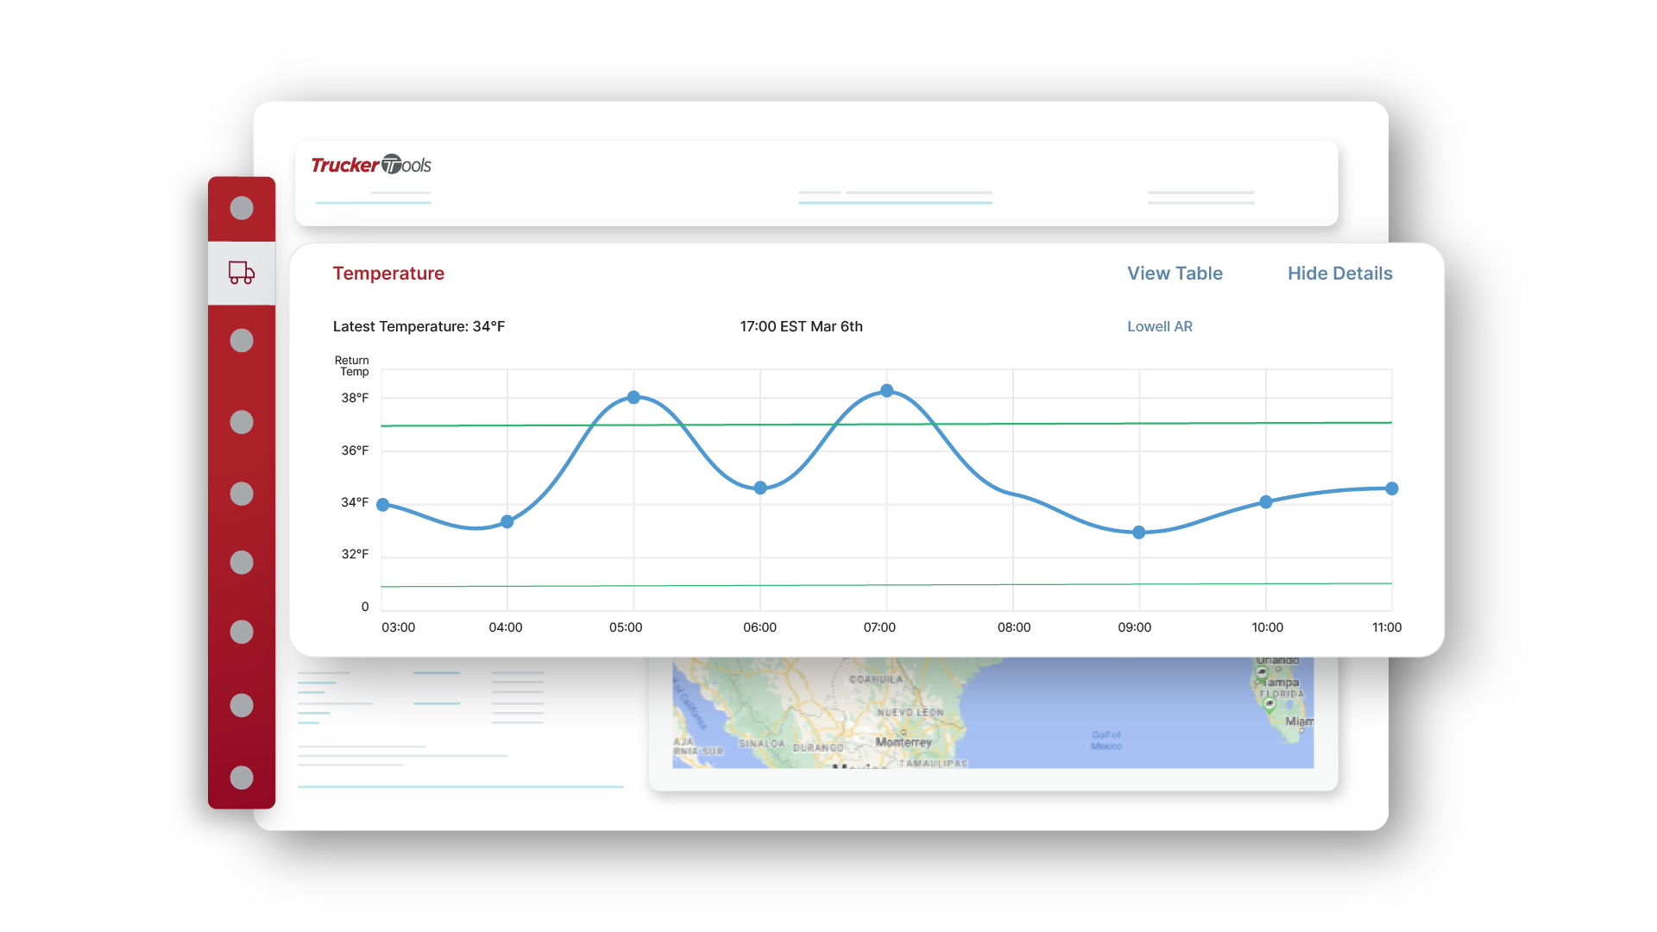This screenshot has width=1657, height=932.
Task: Select the 05:00 data point at 38°F
Action: coord(633,398)
